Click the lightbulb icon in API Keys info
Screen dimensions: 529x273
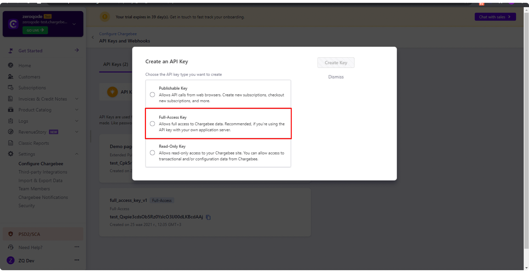(x=112, y=92)
